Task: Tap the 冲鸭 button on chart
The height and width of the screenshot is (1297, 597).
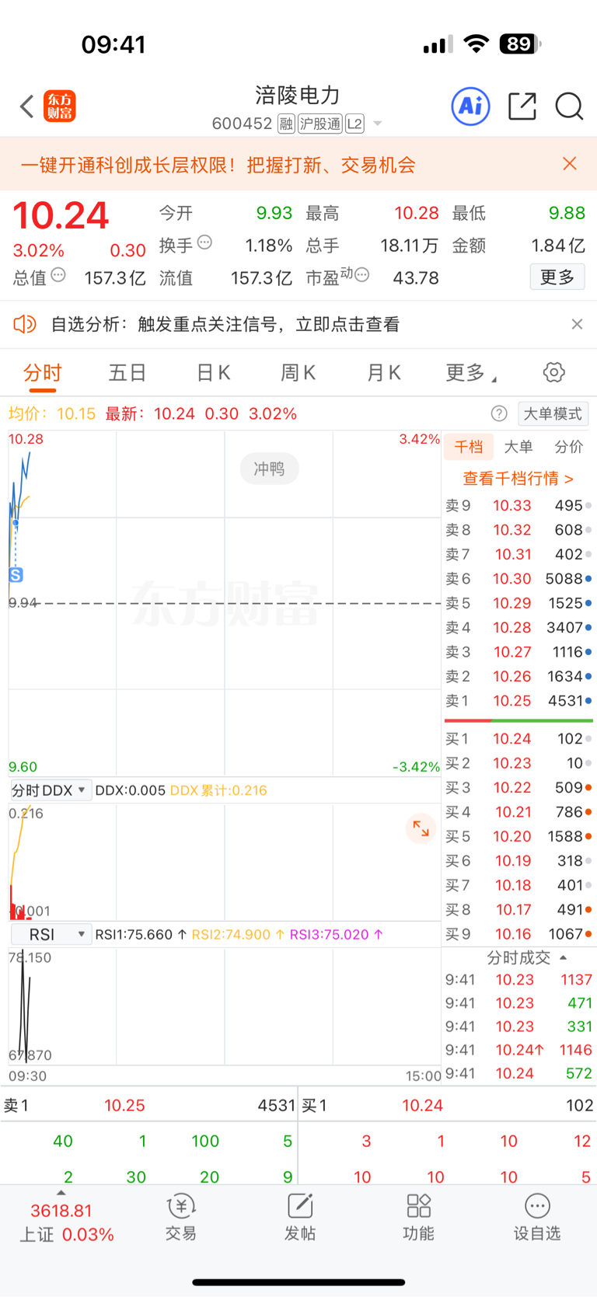Action: coord(269,469)
